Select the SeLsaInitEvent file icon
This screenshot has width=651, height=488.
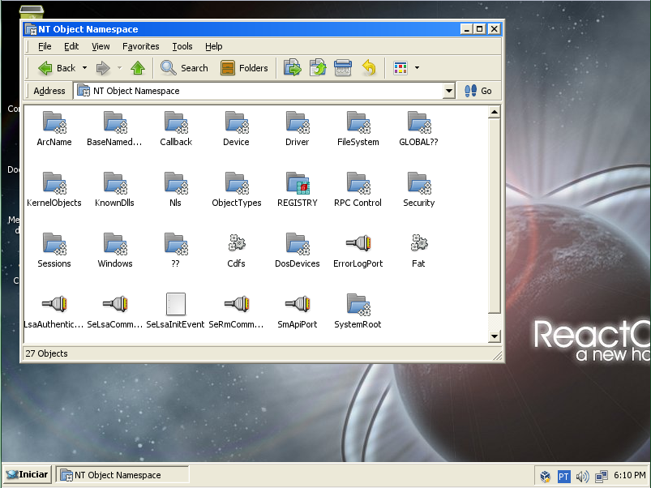176,304
